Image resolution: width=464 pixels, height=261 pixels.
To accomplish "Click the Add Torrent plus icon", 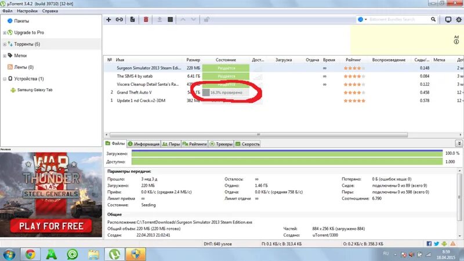I will [x=108, y=20].
